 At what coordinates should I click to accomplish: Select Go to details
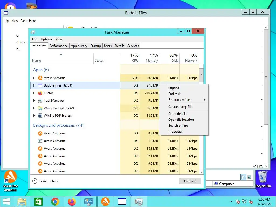pos(184,114)
